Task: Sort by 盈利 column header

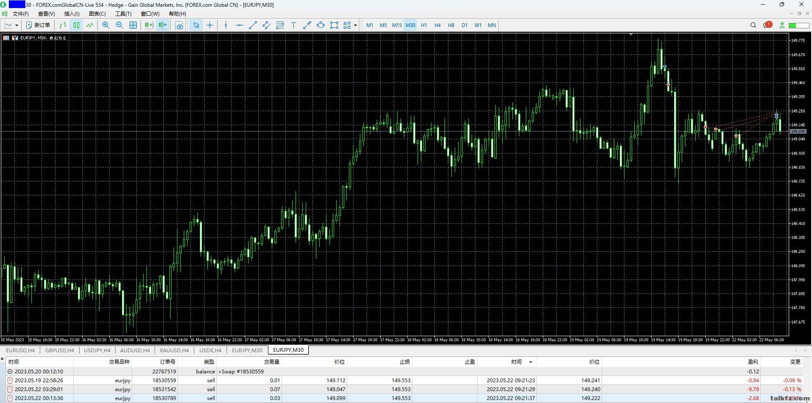Action: coord(753,362)
